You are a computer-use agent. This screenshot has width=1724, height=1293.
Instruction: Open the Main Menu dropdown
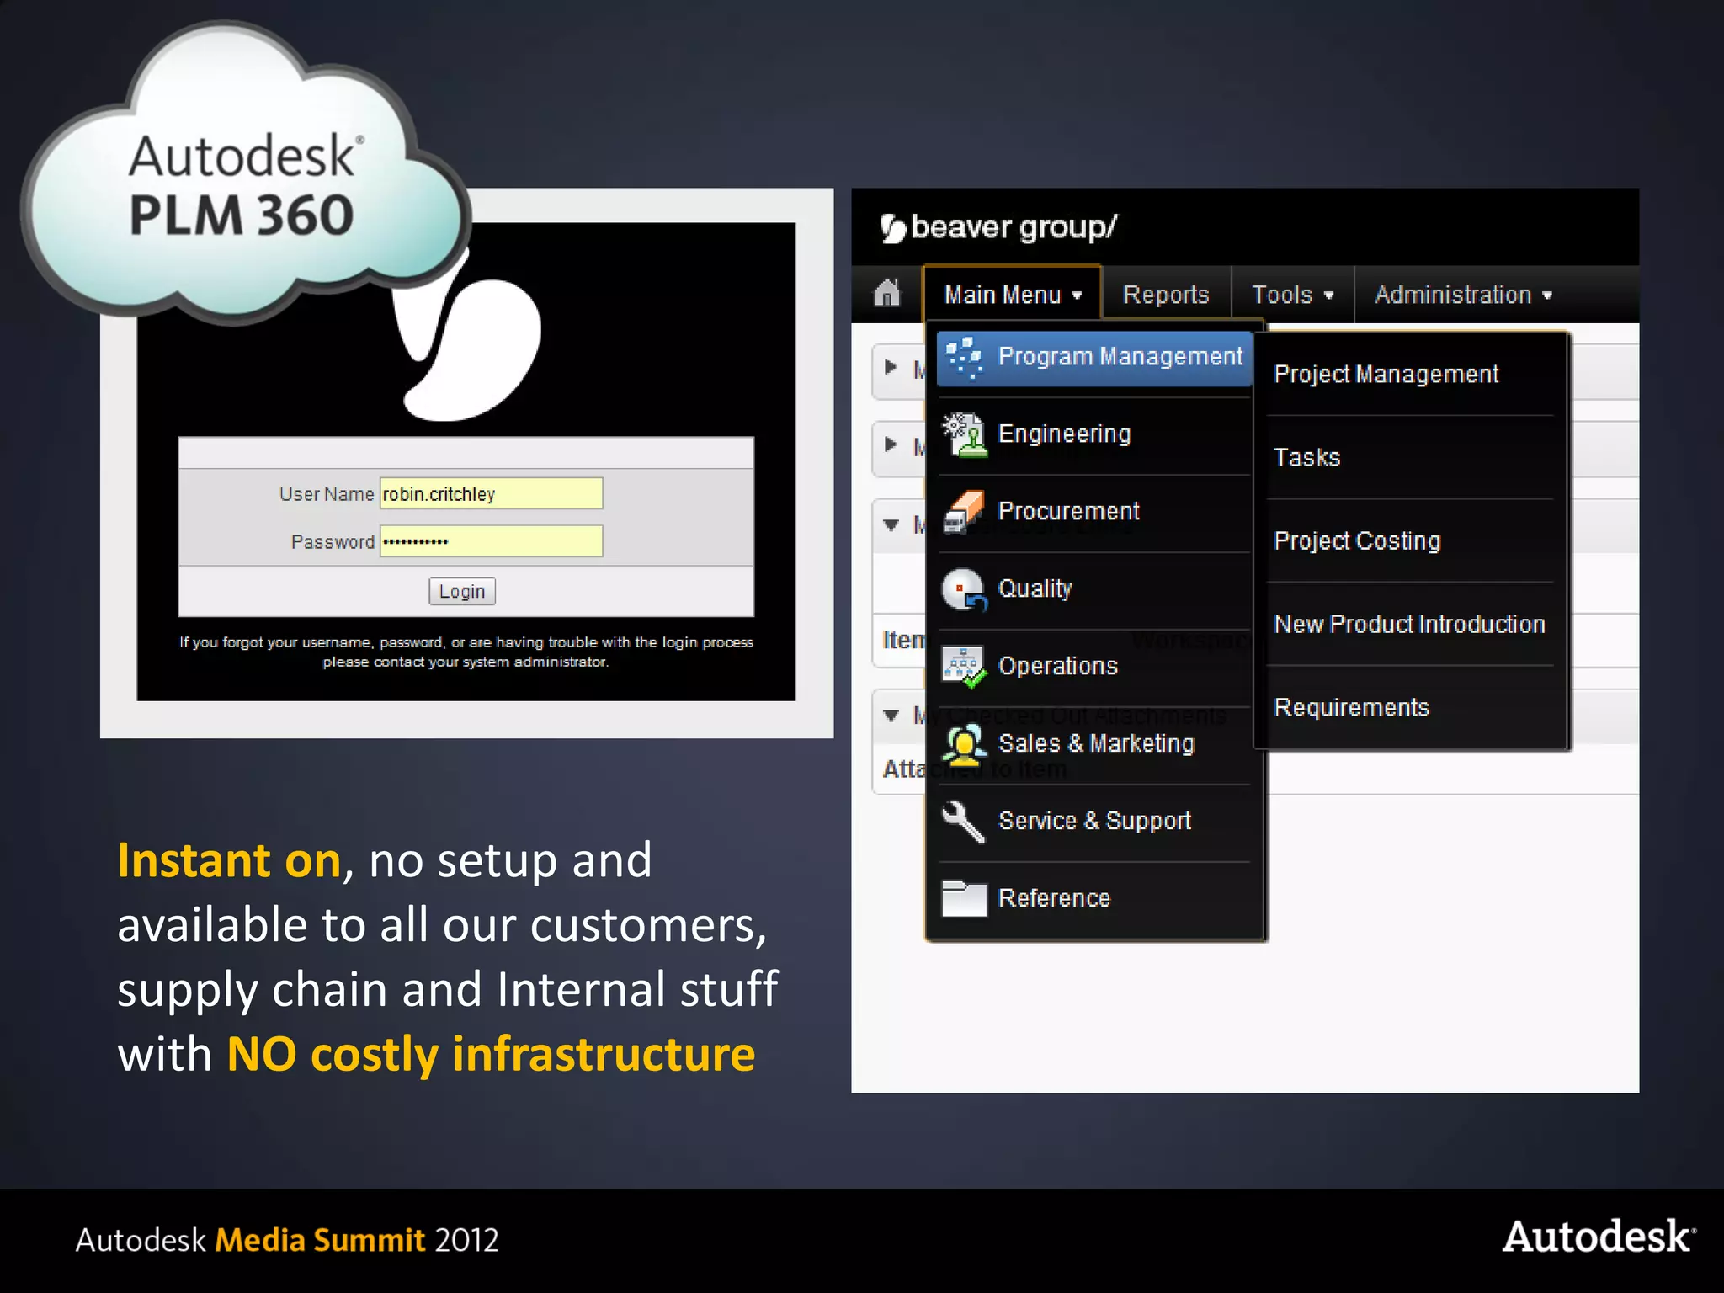coord(1013,295)
